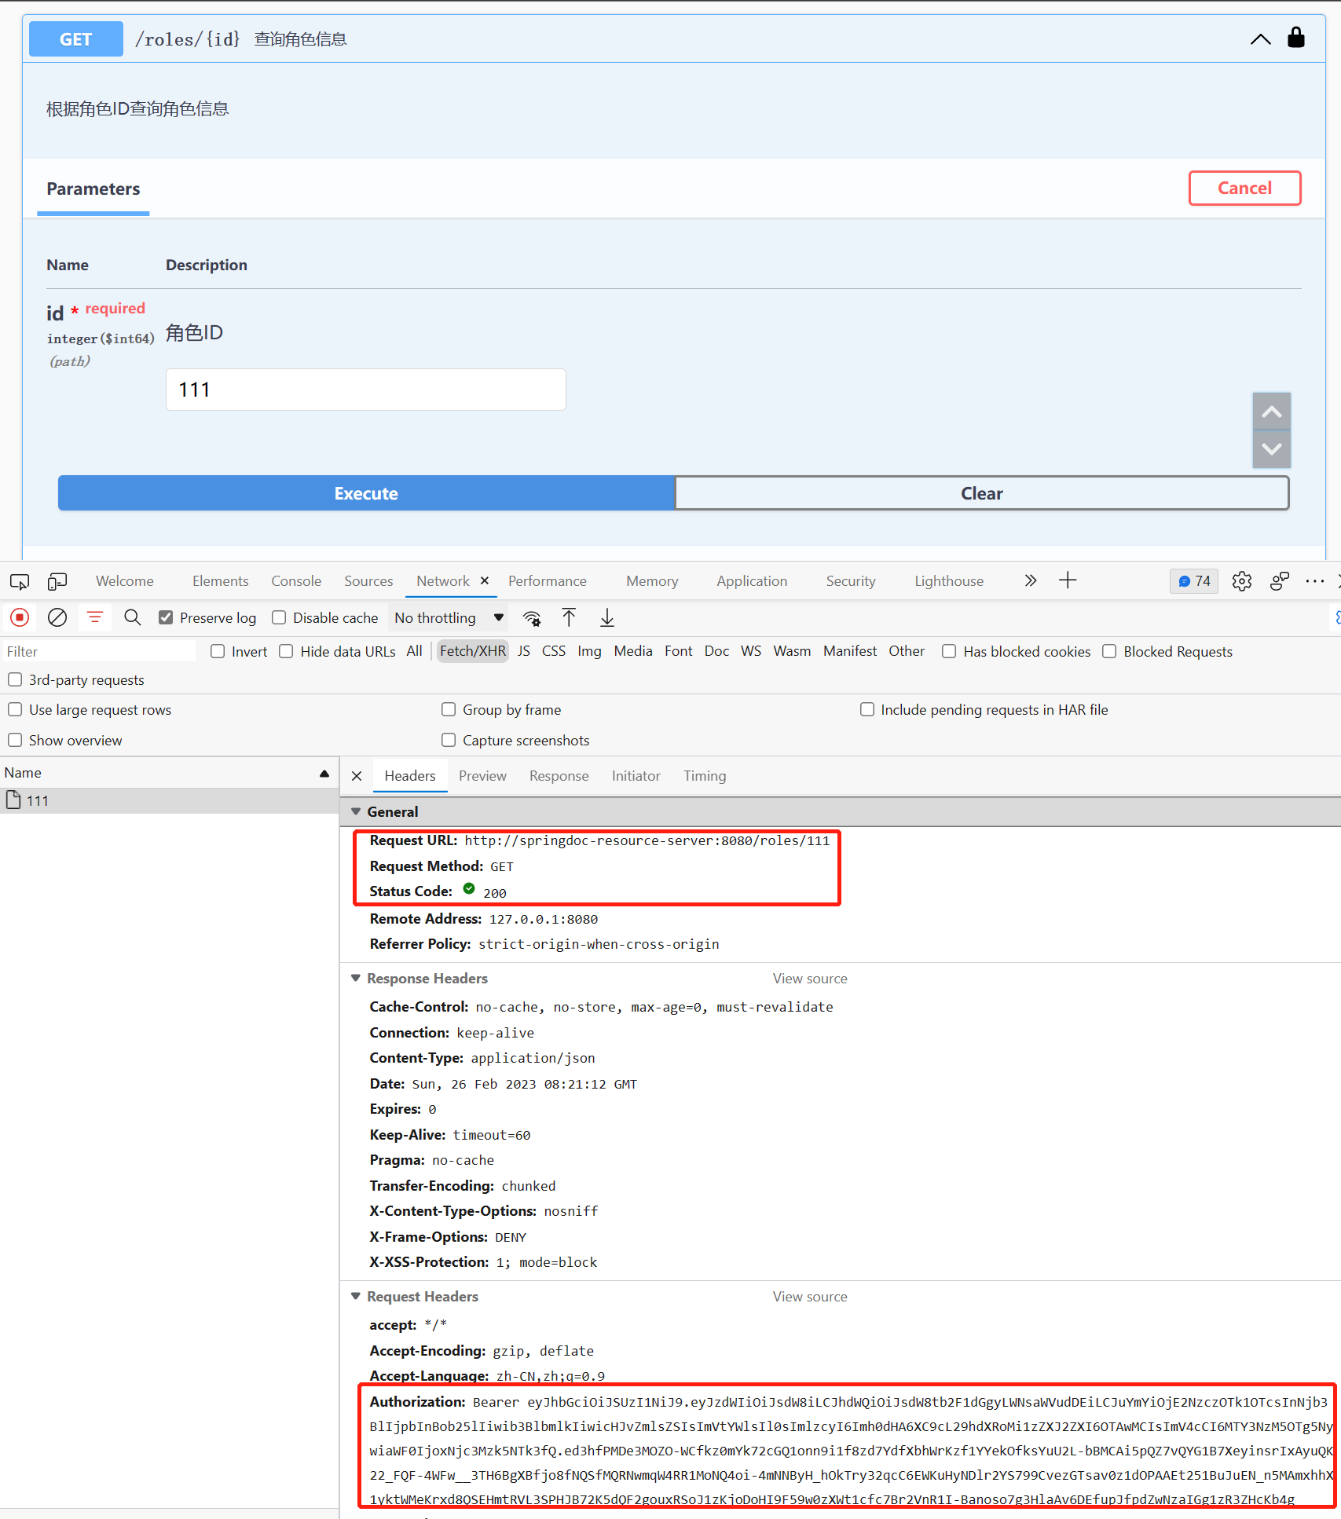Clear the network request log
The width and height of the screenshot is (1341, 1519).
tap(57, 617)
